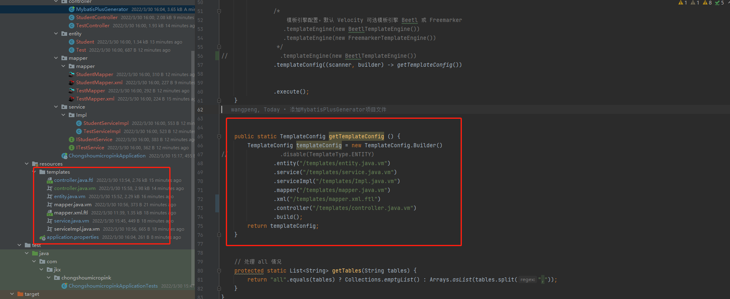The image size is (730, 299).
Task: Click the fold end marker at line 55
Action: click(219, 47)
